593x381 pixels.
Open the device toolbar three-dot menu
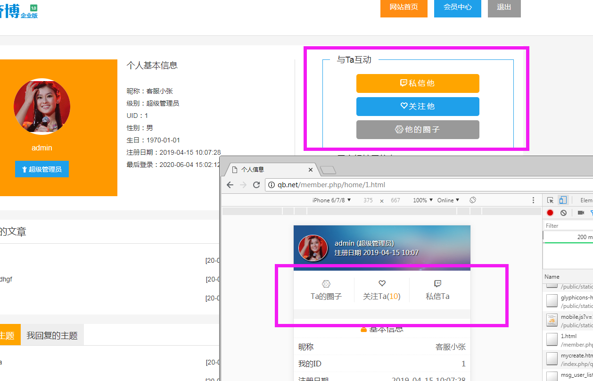coord(533,200)
